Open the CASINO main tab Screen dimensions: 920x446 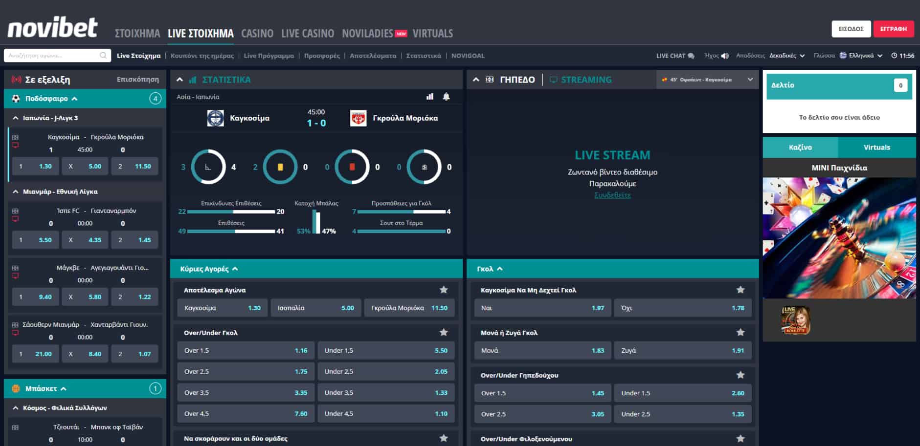pyautogui.click(x=257, y=33)
